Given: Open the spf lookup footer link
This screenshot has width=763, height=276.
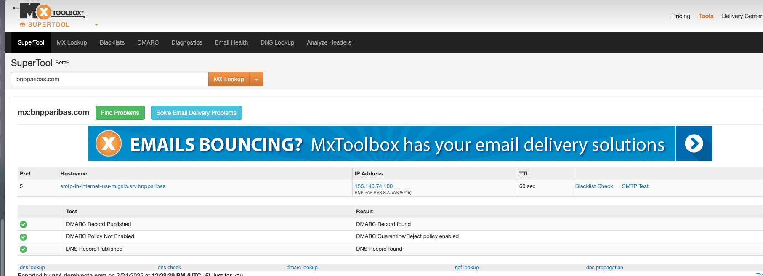Looking at the screenshot, I should coord(467,268).
